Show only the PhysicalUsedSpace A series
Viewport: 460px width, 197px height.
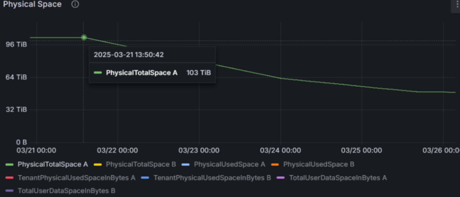(x=229, y=164)
